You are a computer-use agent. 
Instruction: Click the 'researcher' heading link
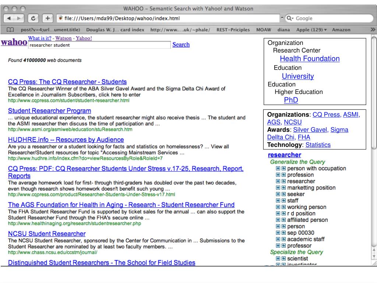(285, 155)
